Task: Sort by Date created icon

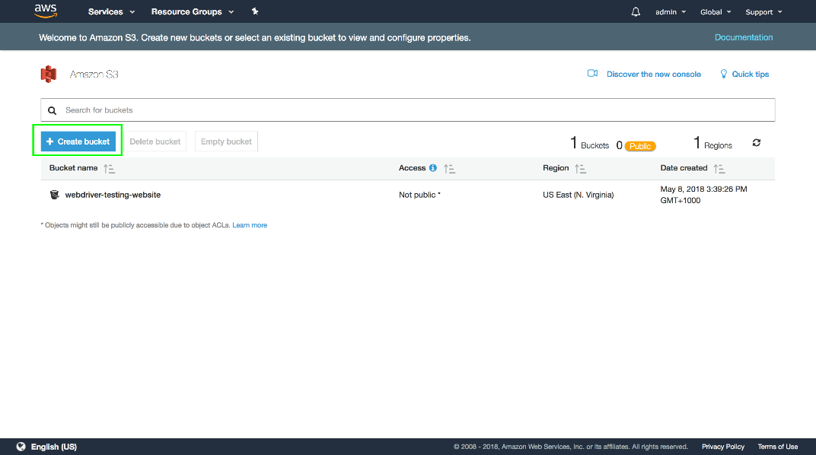Action: point(719,168)
